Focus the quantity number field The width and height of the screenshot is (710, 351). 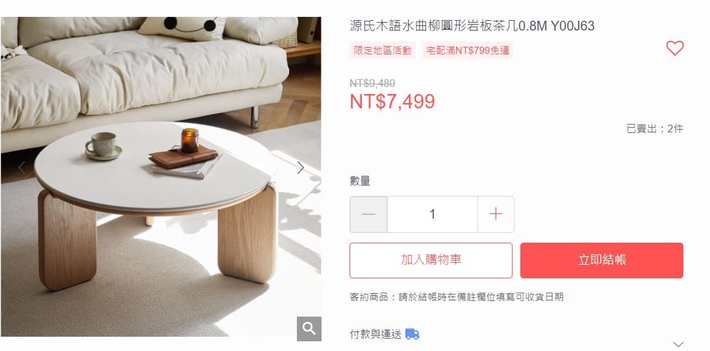click(x=433, y=214)
